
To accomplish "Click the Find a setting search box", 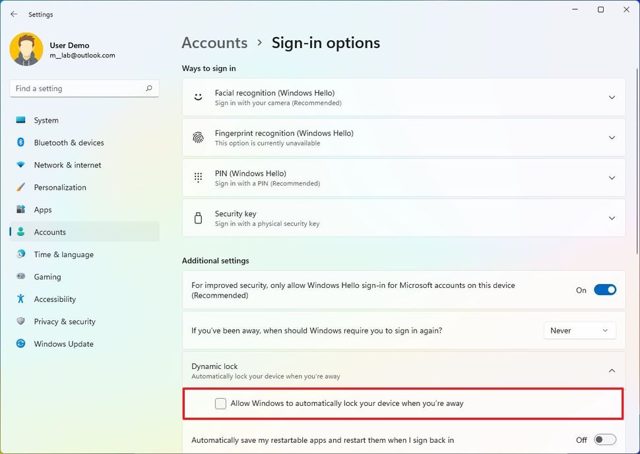I will (x=84, y=88).
